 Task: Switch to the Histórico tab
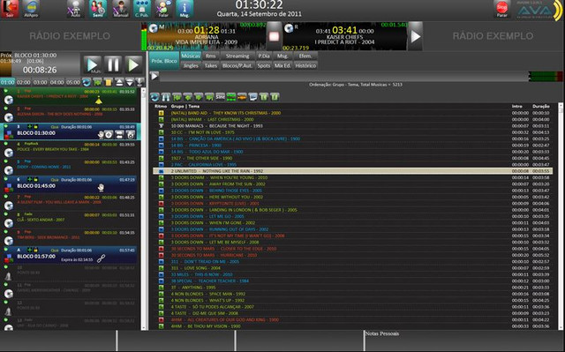click(305, 65)
